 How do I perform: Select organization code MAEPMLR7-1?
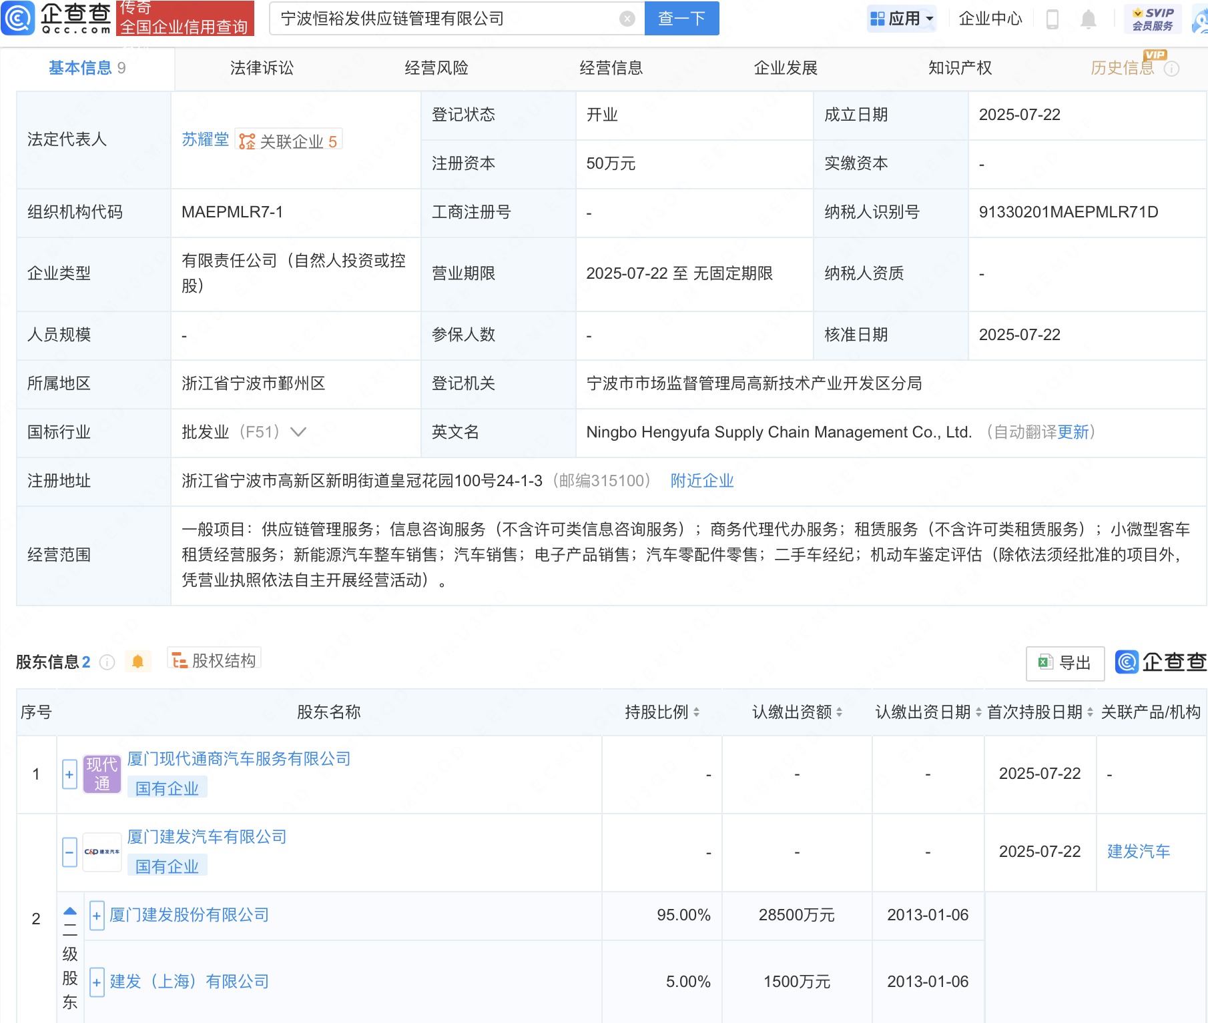[232, 212]
